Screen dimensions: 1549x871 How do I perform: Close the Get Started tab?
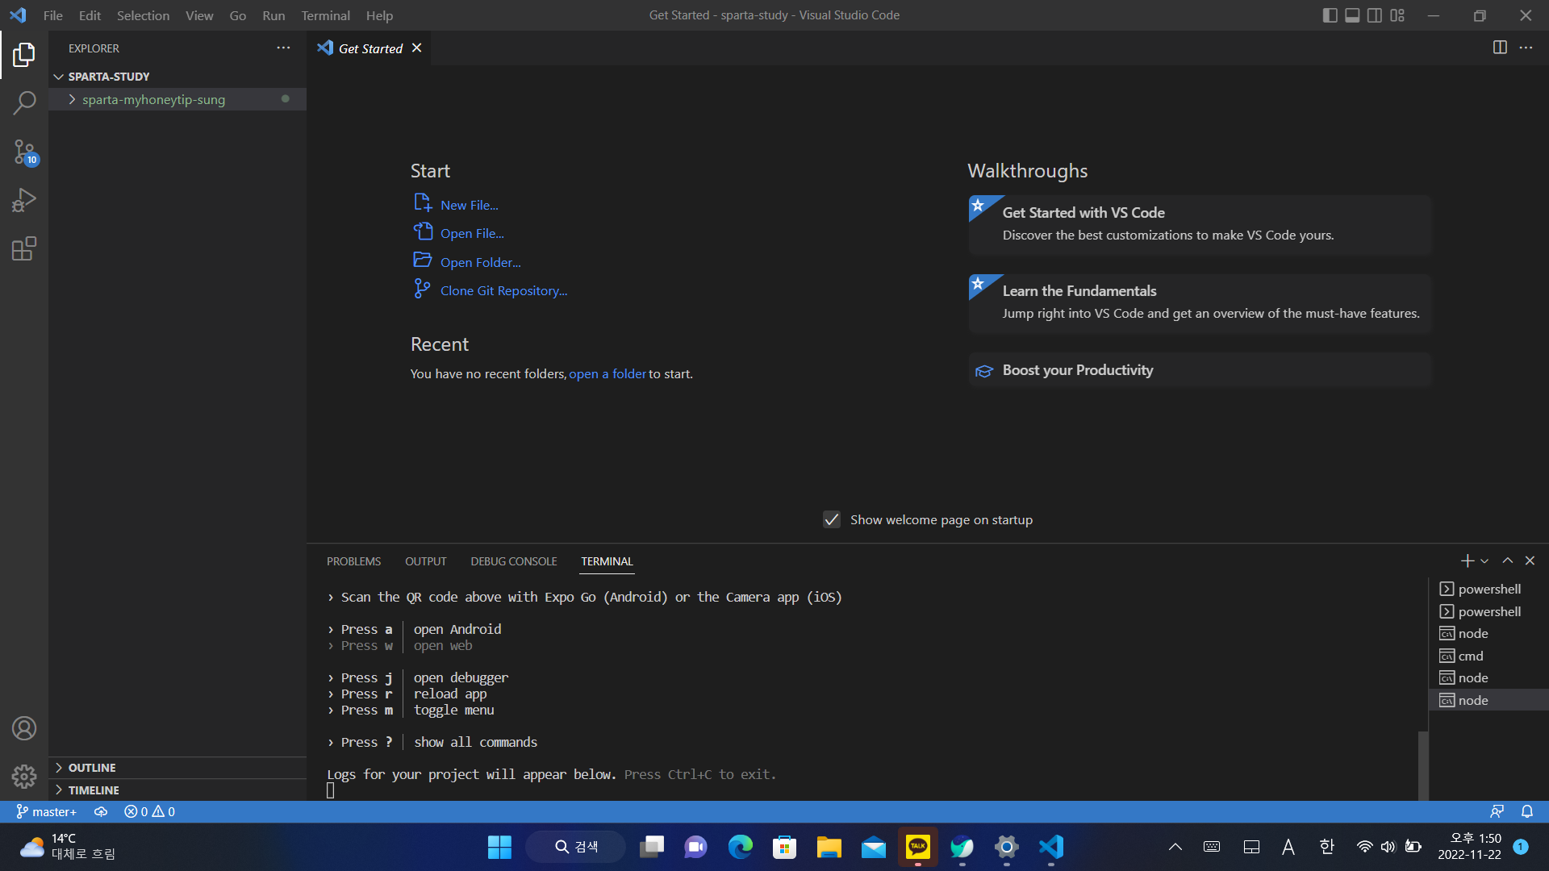coord(417,48)
